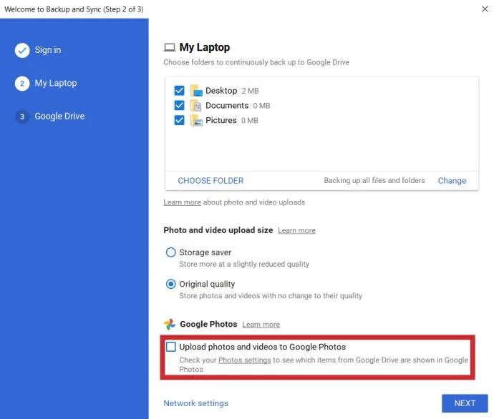
Task: Open Network settings
Action: [195, 403]
